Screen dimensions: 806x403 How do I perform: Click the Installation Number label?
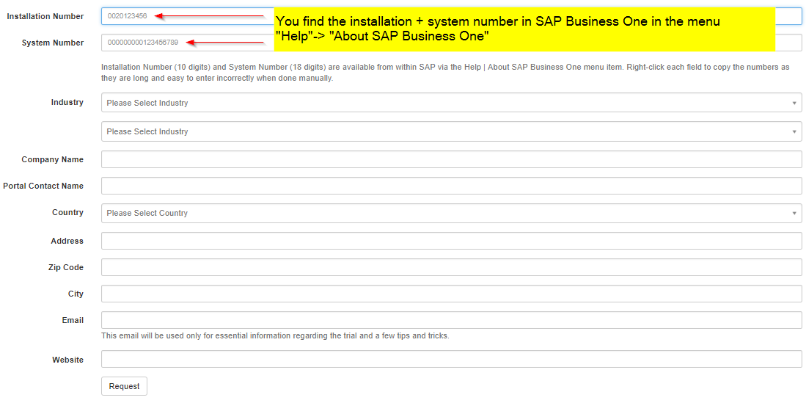click(45, 16)
